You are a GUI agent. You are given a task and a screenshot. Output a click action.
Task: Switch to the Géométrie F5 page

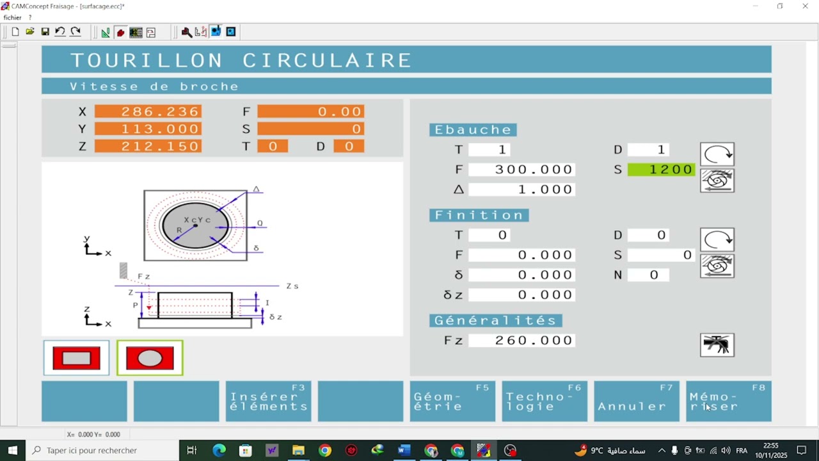pos(452,401)
